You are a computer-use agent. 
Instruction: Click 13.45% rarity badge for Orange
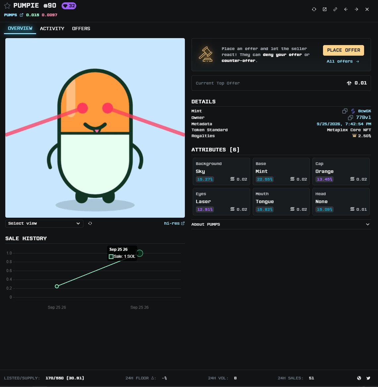(x=324, y=179)
